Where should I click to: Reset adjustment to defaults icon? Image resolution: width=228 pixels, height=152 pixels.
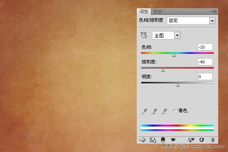202,140
